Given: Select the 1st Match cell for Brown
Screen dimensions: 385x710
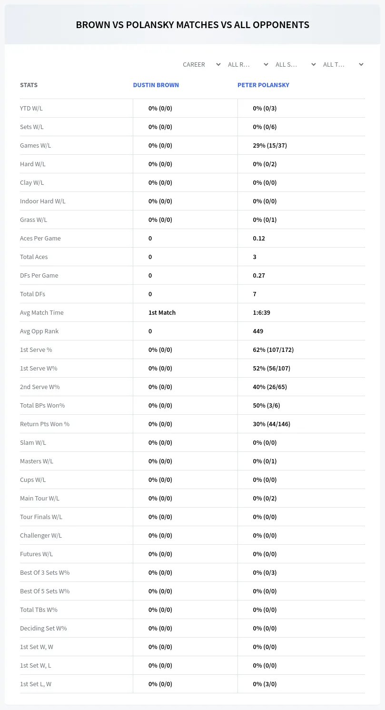Looking at the screenshot, I should click(x=162, y=312).
